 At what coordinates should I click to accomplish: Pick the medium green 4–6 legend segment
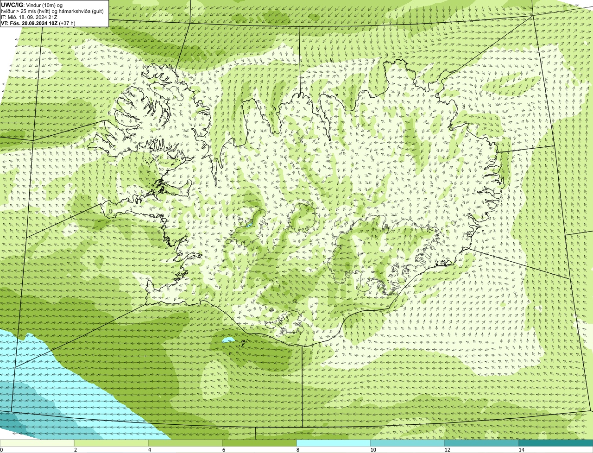(x=185, y=443)
